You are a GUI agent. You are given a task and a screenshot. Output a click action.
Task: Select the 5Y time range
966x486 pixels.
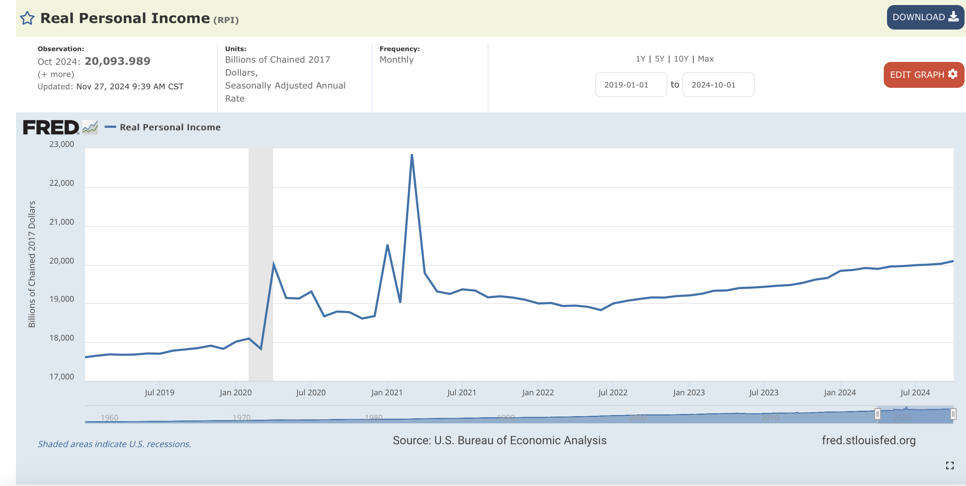click(659, 59)
